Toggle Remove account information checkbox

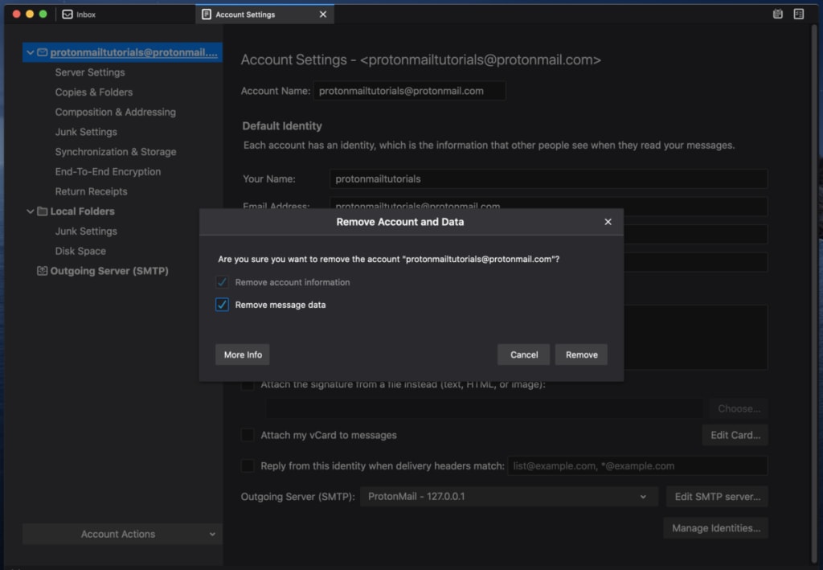pos(222,282)
